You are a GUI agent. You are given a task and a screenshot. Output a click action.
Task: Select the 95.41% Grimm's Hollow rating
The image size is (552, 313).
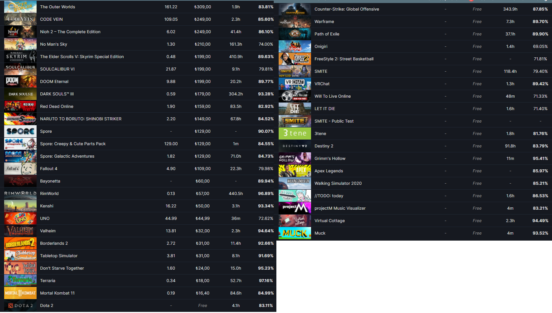pos(540,158)
